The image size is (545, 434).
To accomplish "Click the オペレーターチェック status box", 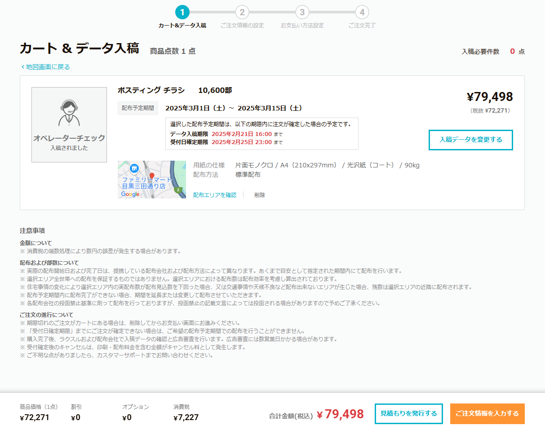I will (69, 125).
